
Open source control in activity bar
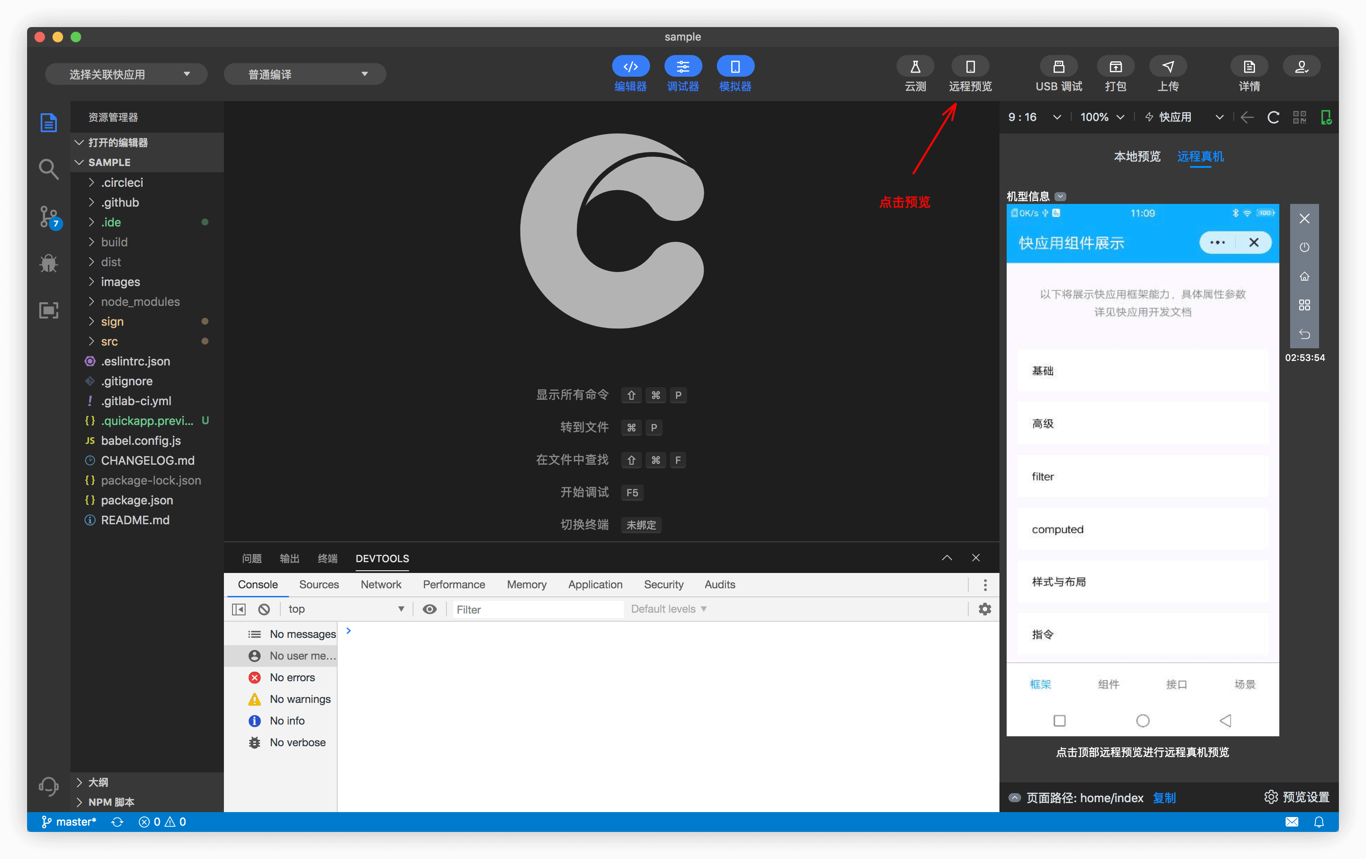49,217
